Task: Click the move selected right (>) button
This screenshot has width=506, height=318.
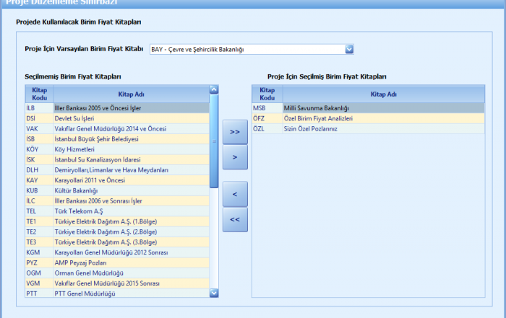Action: 235,157
